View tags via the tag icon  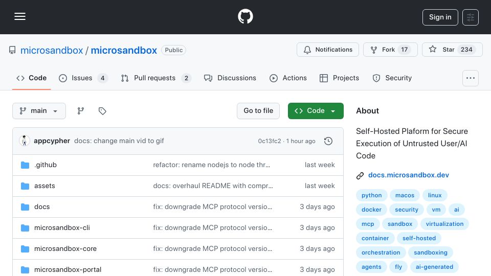click(102, 111)
